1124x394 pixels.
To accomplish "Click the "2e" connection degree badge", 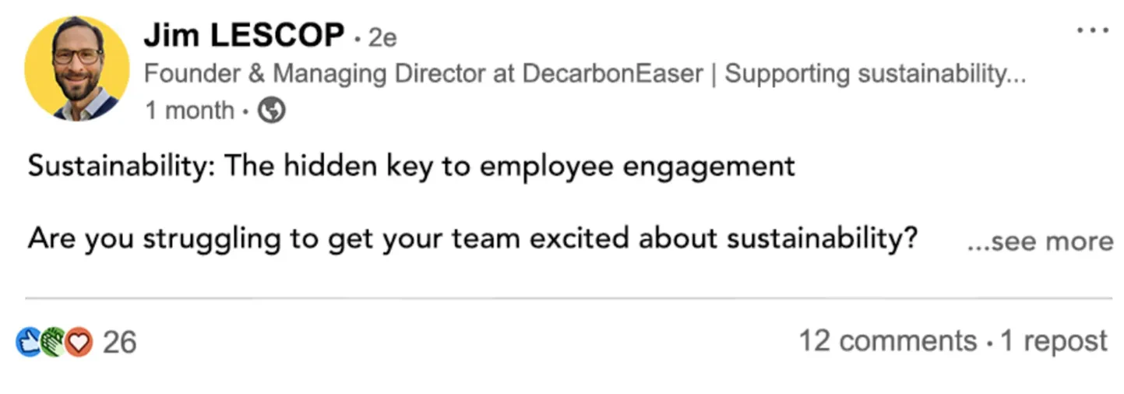I will tap(382, 37).
